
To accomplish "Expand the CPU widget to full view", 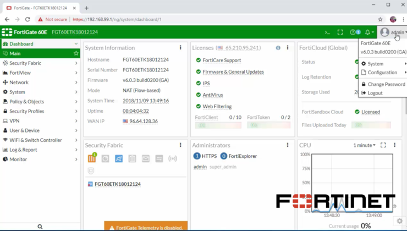I will (383, 145).
